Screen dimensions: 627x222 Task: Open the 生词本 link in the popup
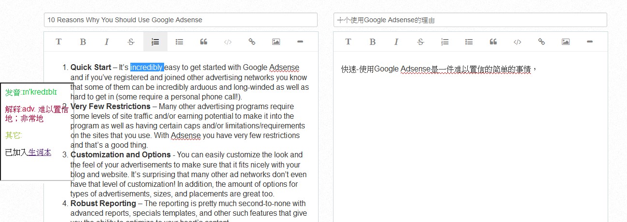[x=40, y=153]
